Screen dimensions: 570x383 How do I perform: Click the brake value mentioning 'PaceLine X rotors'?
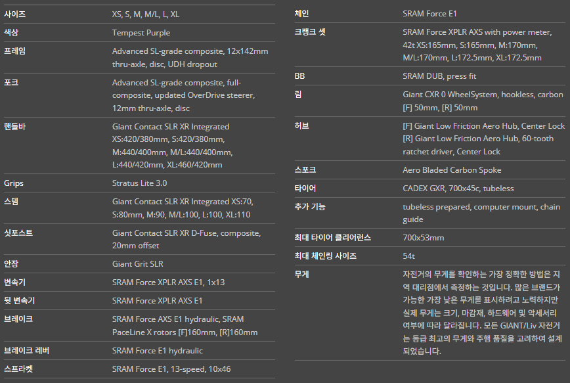tap(185, 326)
